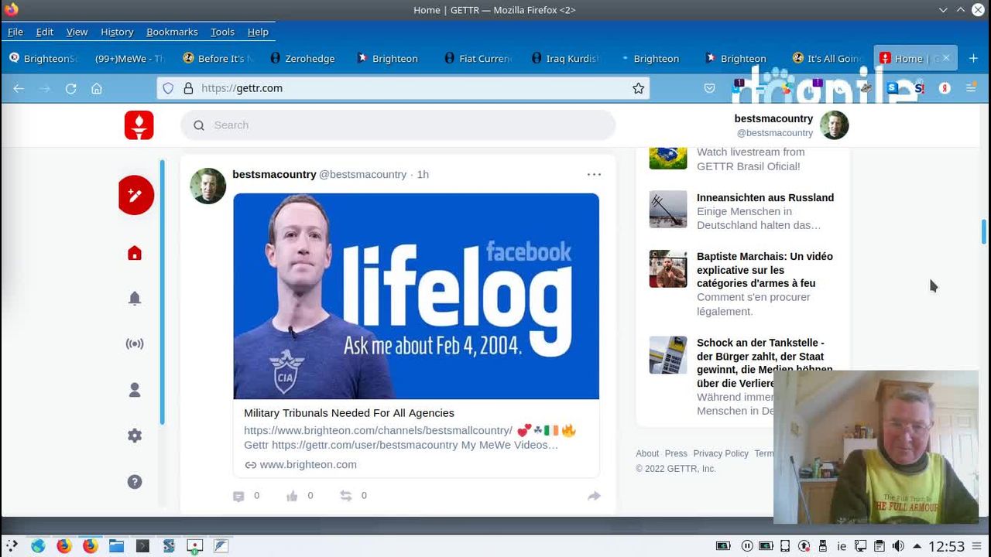991x557 pixels.
Task: Open notifications bell in sidebar
Action: pyautogui.click(x=135, y=299)
